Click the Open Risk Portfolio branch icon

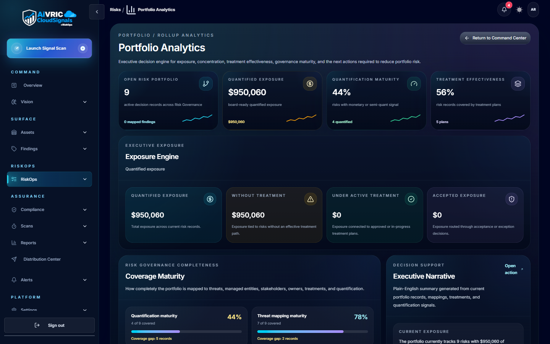click(206, 84)
